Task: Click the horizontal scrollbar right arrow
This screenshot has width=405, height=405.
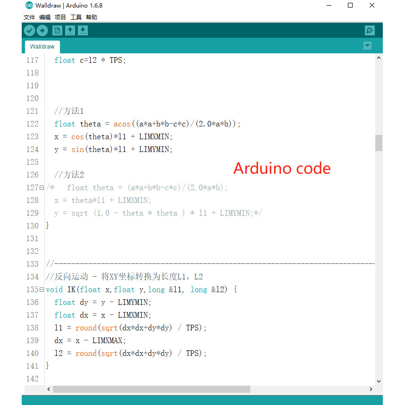Action: (x=371, y=389)
